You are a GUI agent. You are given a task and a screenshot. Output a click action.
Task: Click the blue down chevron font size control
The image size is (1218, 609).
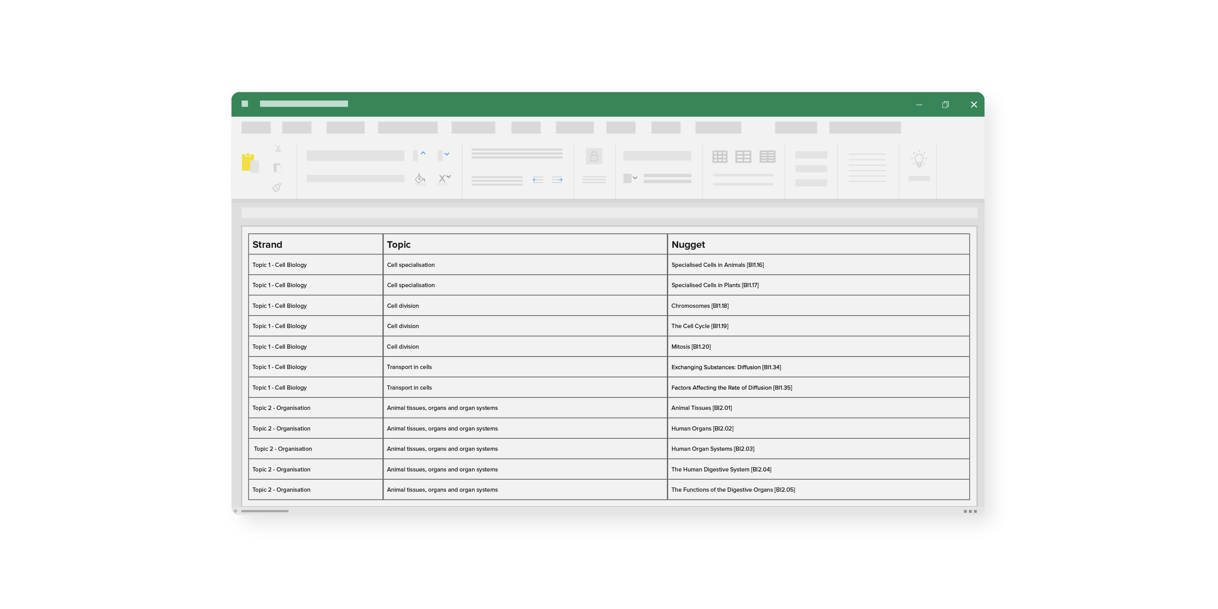tap(447, 154)
